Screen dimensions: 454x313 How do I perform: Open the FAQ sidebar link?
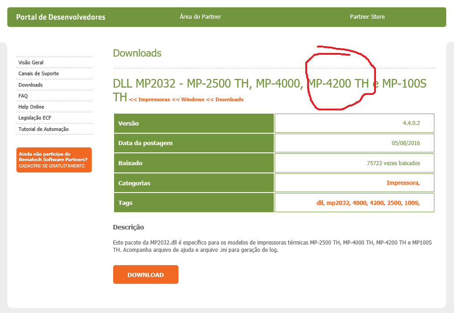tap(23, 96)
